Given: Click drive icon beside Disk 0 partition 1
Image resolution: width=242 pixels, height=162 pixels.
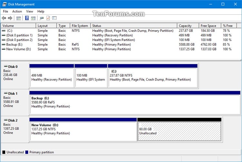Looking at the screenshot, I should 4,35.
